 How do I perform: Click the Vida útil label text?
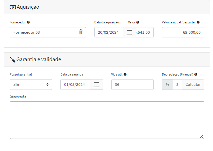point(117,74)
